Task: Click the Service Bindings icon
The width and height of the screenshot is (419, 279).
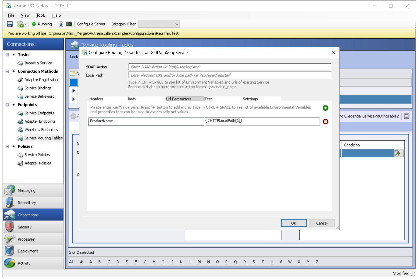Action: tap(20, 88)
